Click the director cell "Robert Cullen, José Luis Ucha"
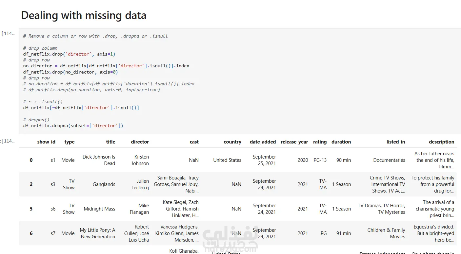 [136, 233]
